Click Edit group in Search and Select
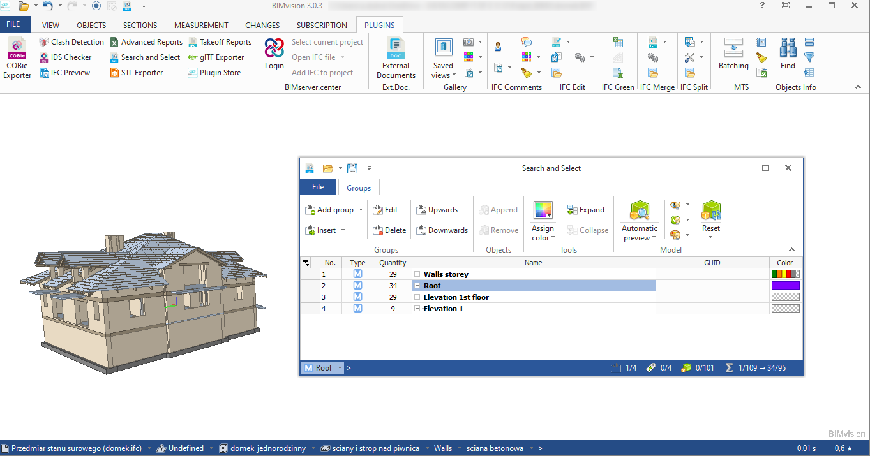 386,210
